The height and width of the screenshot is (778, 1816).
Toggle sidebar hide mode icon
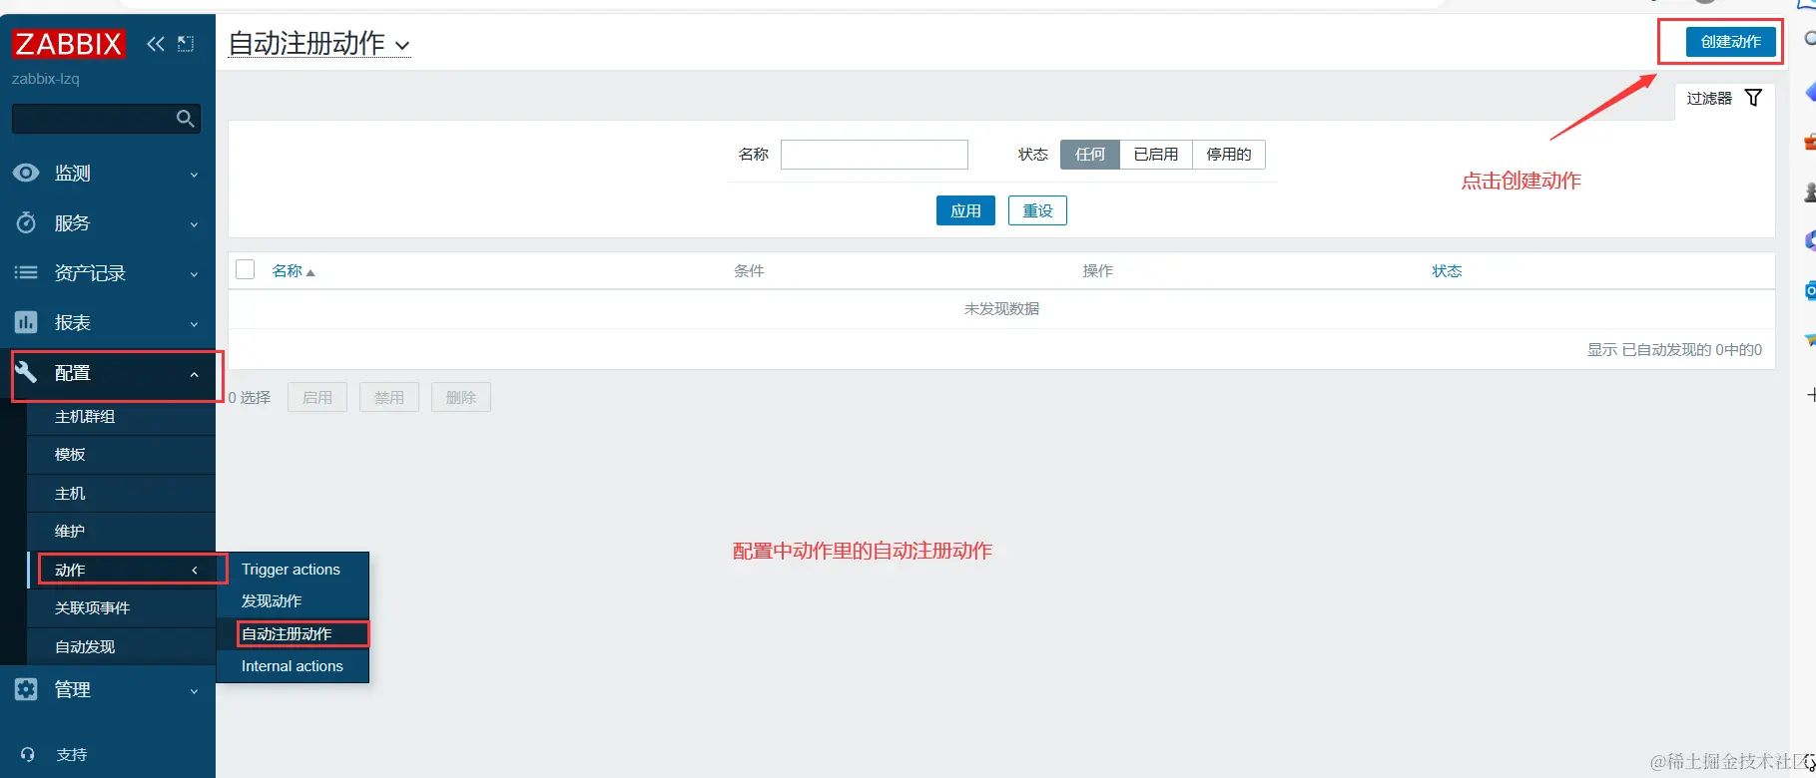(186, 44)
